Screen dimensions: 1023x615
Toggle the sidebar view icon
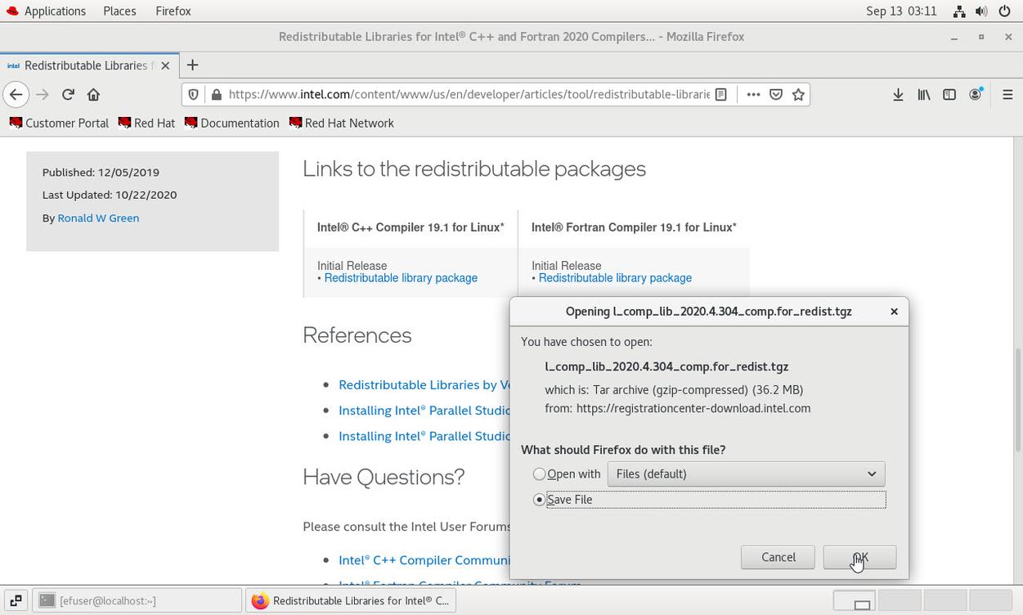coord(949,94)
